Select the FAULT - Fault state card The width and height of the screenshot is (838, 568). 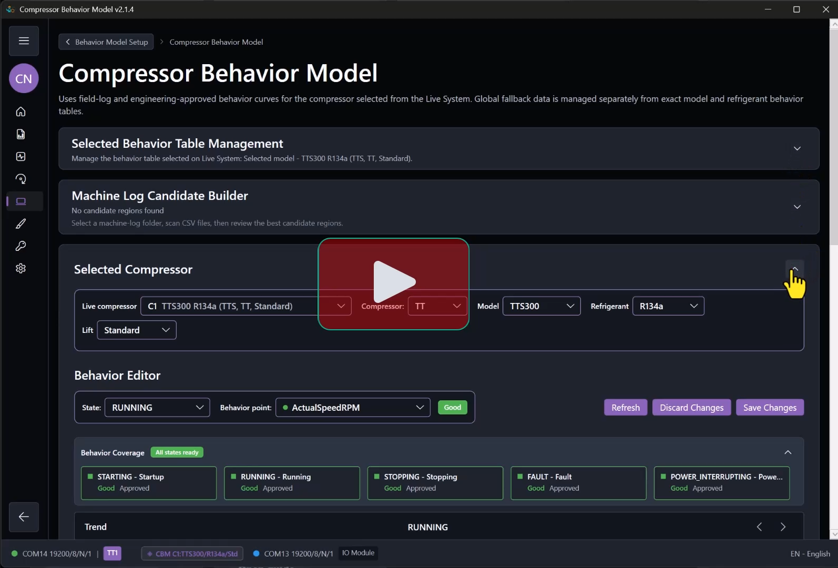point(578,483)
